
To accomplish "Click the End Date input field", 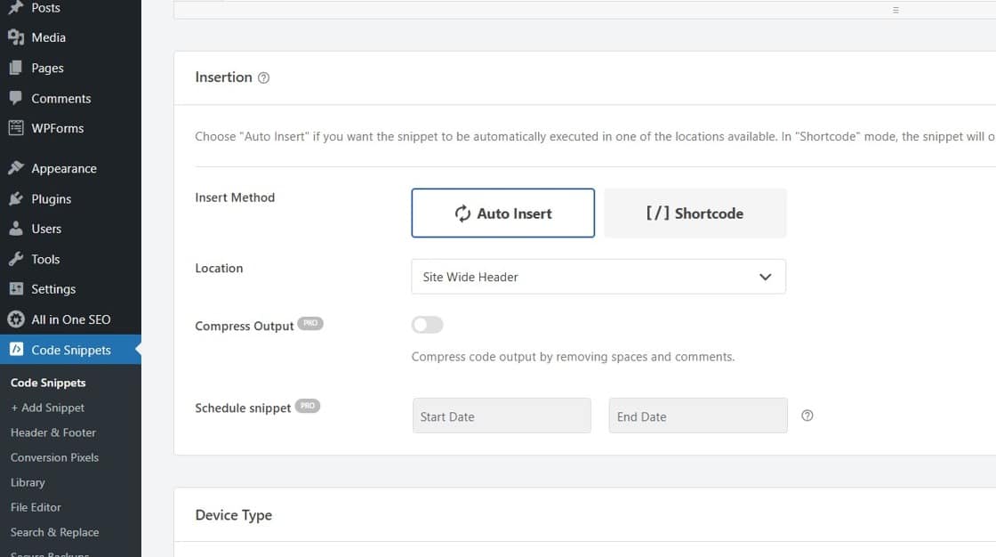I will point(698,416).
